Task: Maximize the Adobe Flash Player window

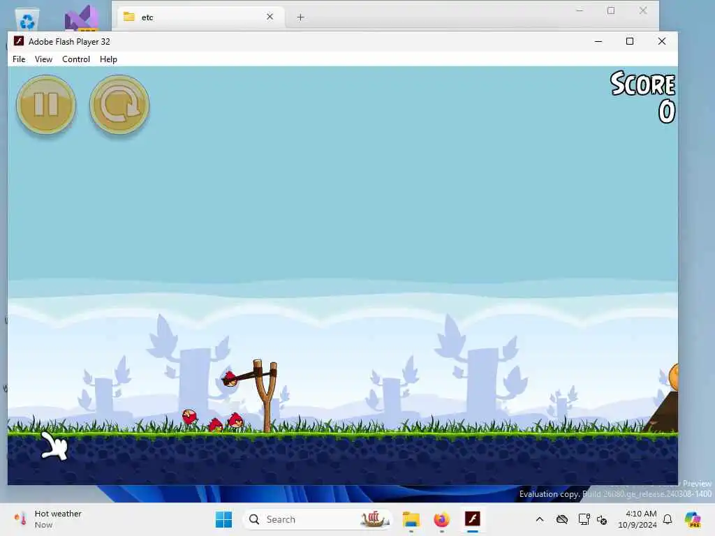Action: pos(630,41)
